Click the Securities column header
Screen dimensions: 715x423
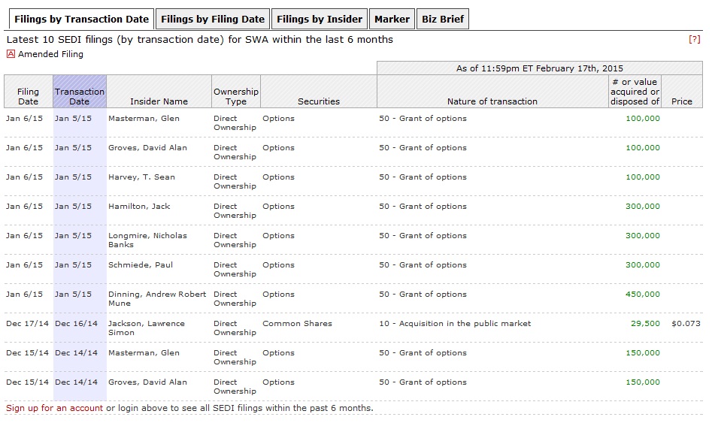pos(319,101)
